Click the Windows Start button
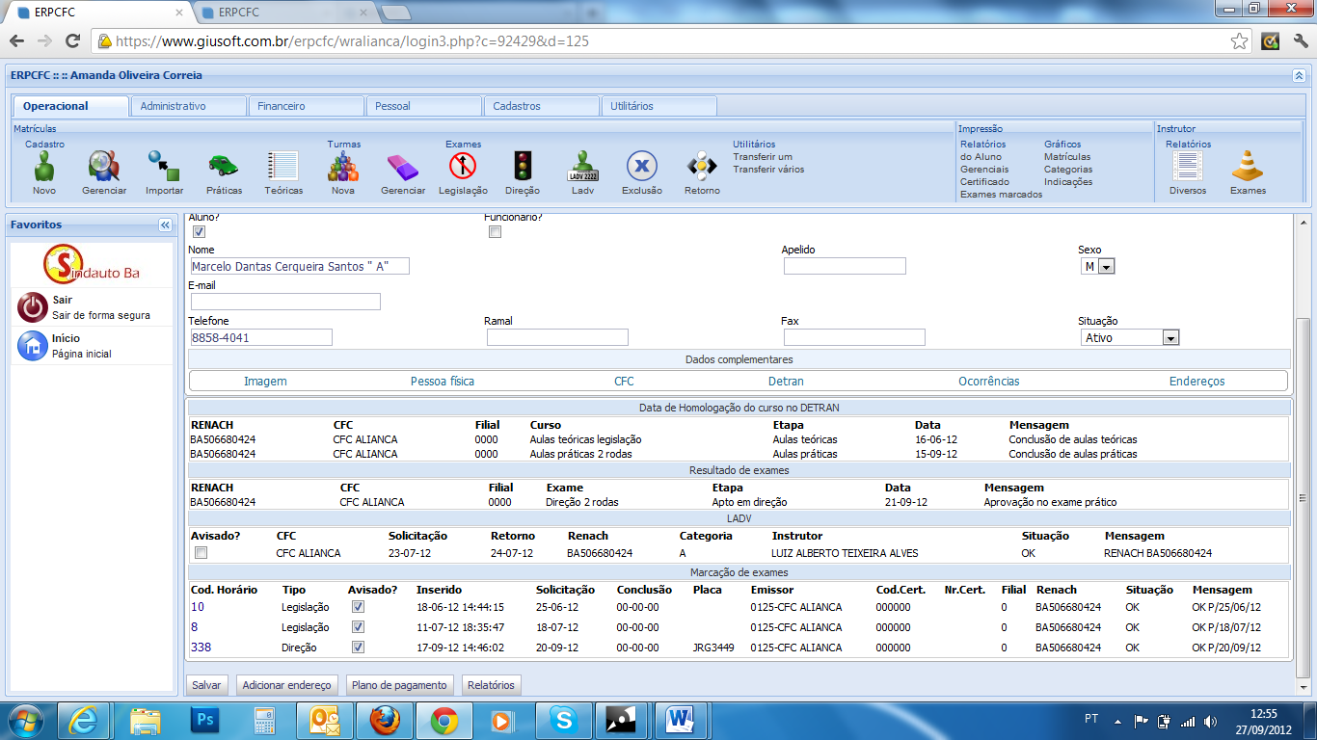The width and height of the screenshot is (1317, 740). click(26, 720)
